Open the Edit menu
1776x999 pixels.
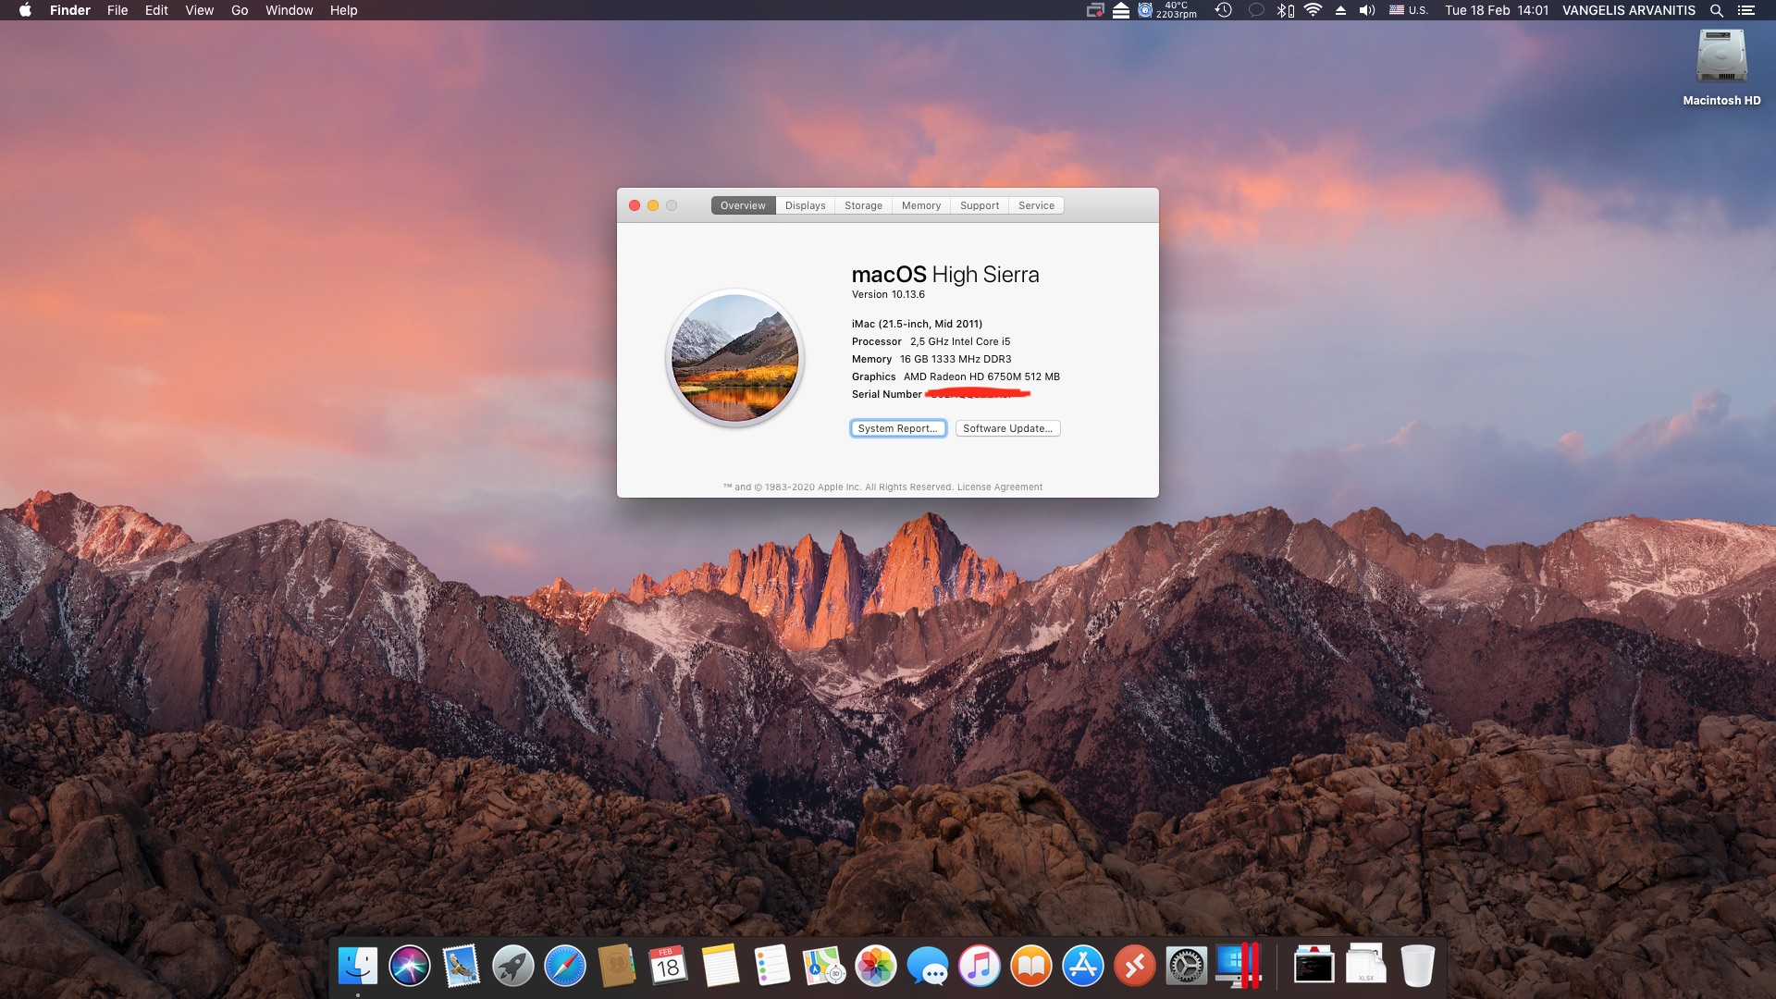(x=156, y=10)
